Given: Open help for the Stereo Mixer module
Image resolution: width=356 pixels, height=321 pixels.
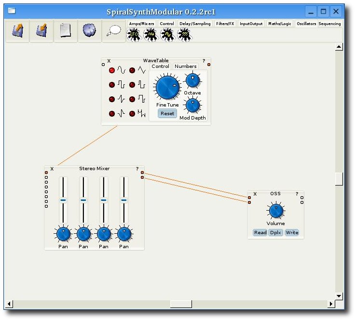Looking at the screenshot, I should pyautogui.click(x=137, y=169).
